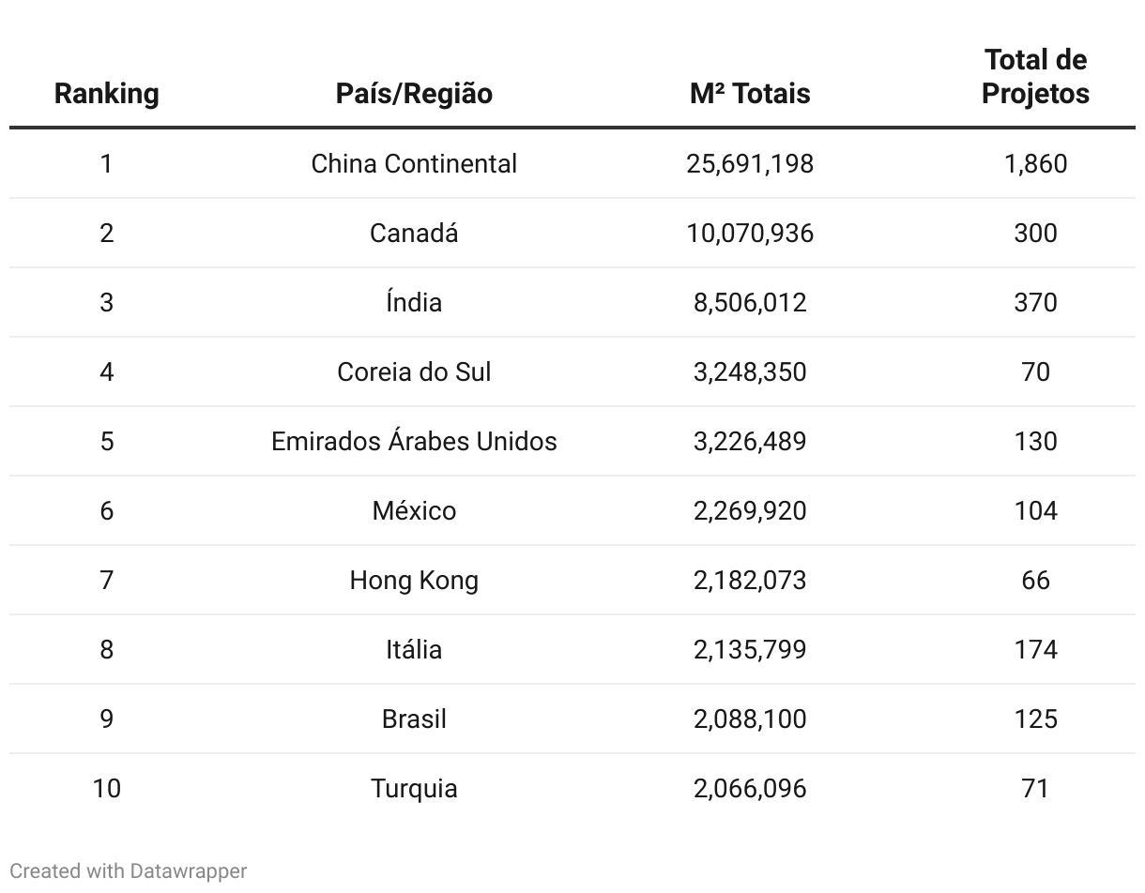Click the Índia row name
1145x893 pixels.
[414, 302]
